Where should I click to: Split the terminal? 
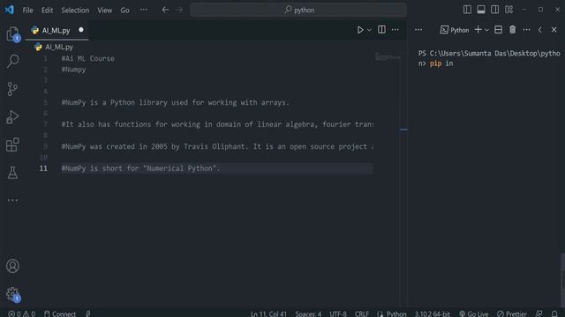(x=498, y=30)
